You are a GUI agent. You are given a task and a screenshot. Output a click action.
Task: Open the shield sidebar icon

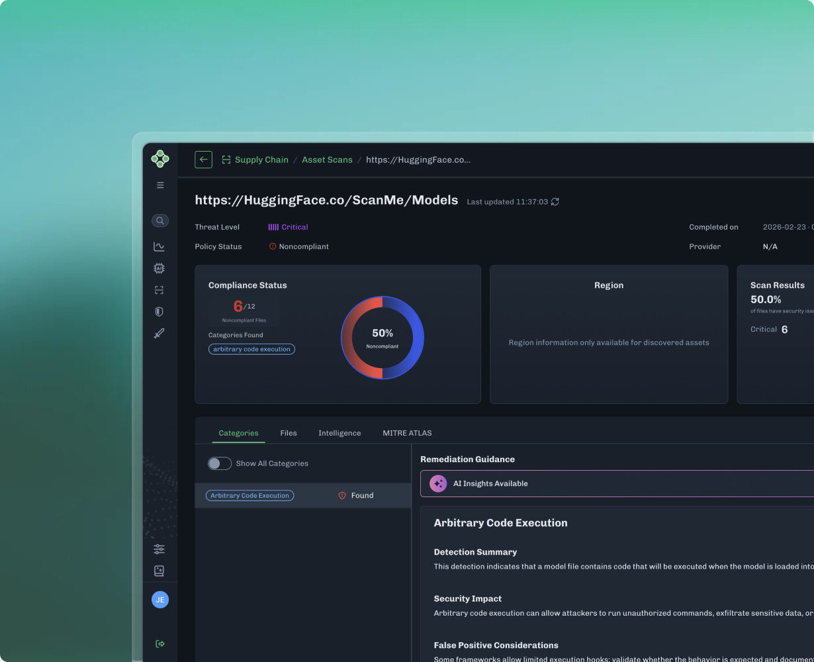point(159,312)
